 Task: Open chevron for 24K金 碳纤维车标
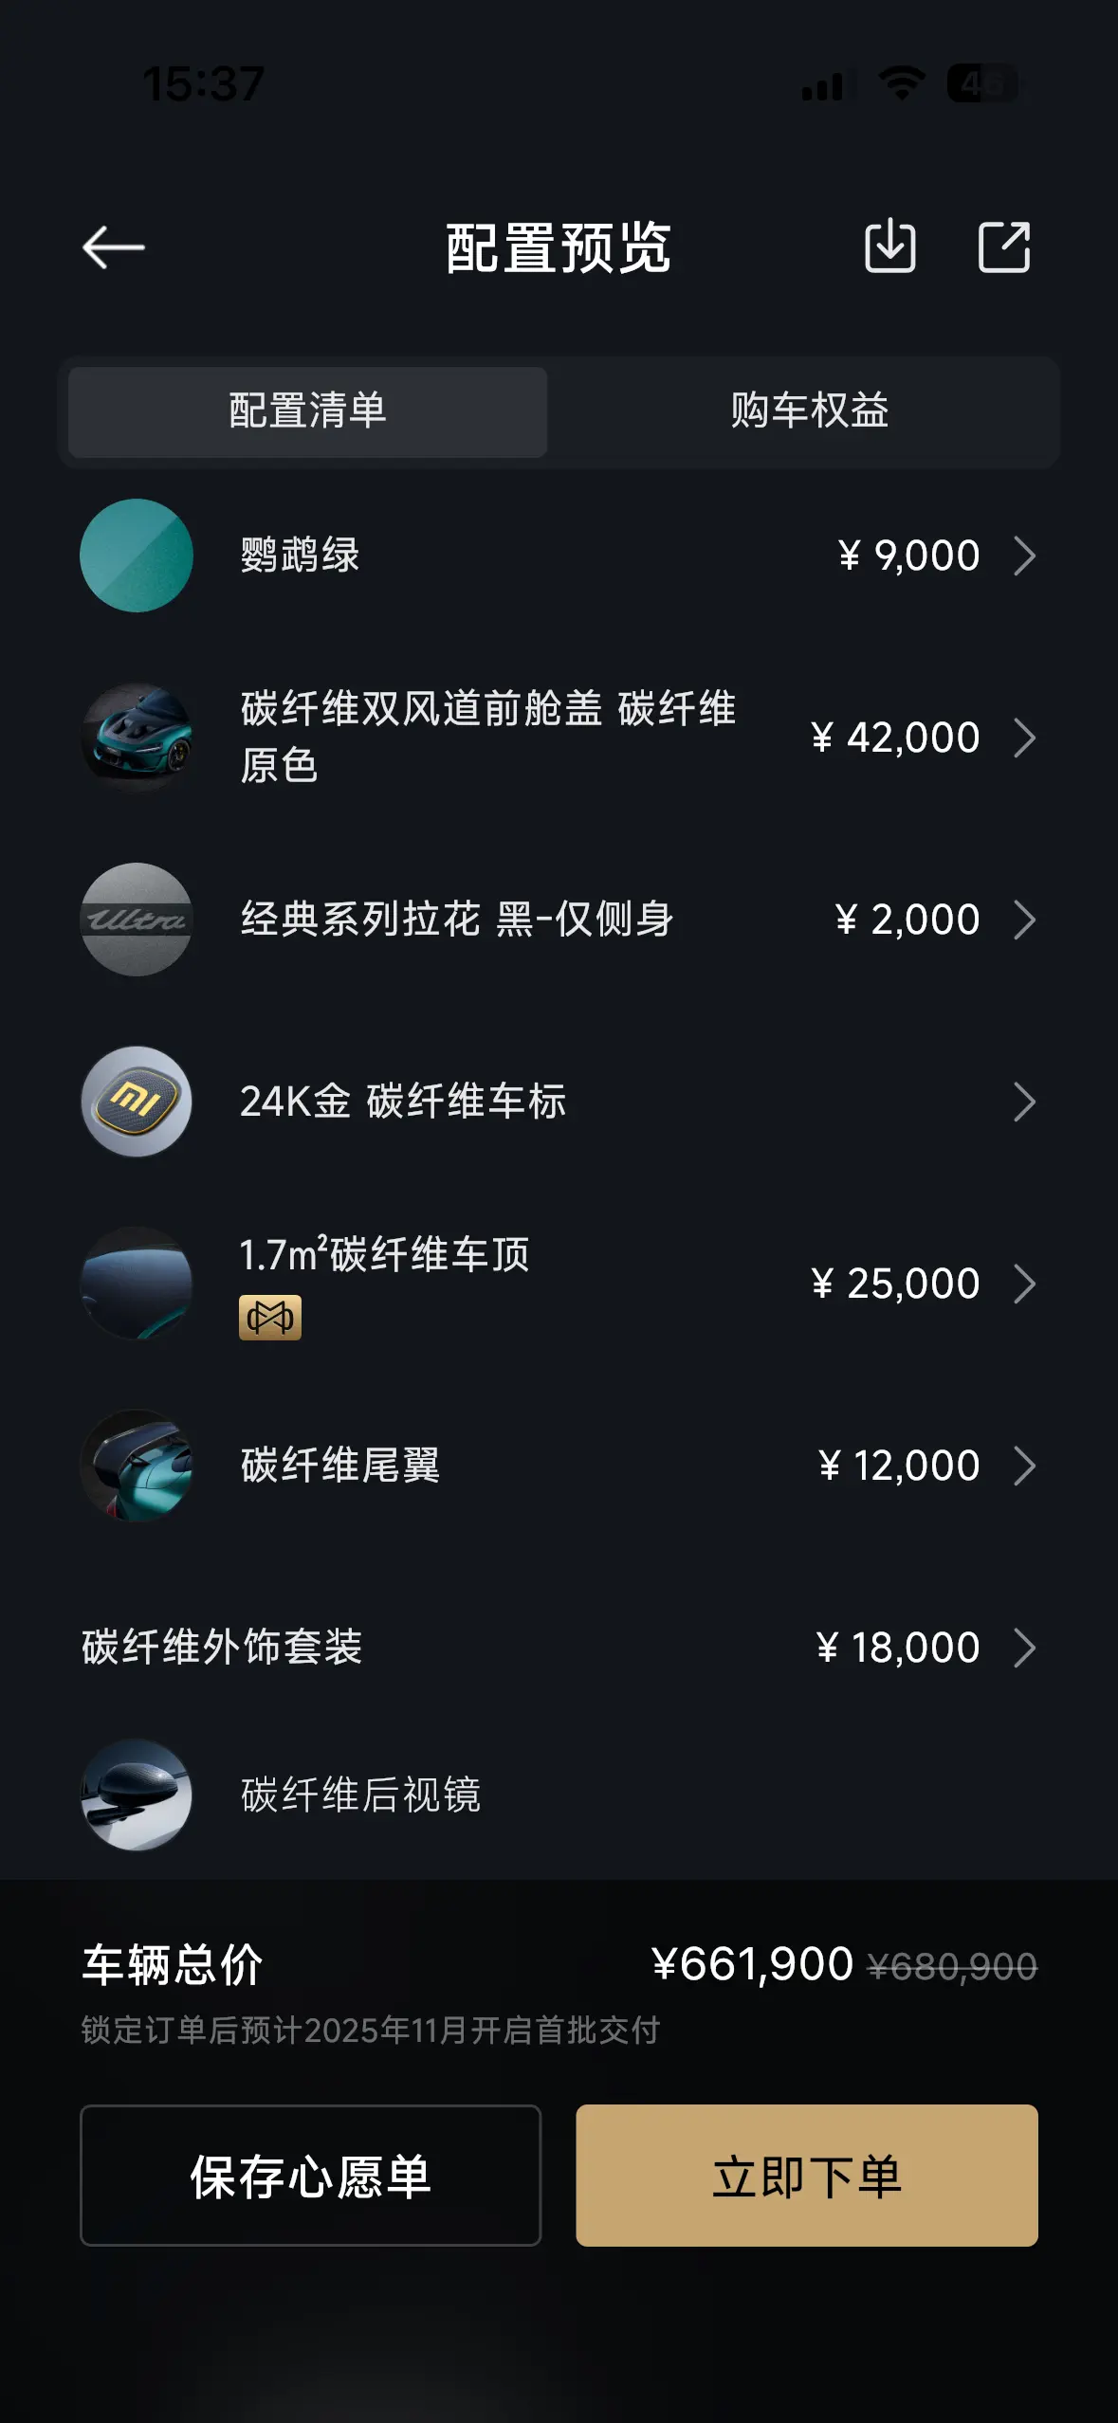click(1024, 1102)
